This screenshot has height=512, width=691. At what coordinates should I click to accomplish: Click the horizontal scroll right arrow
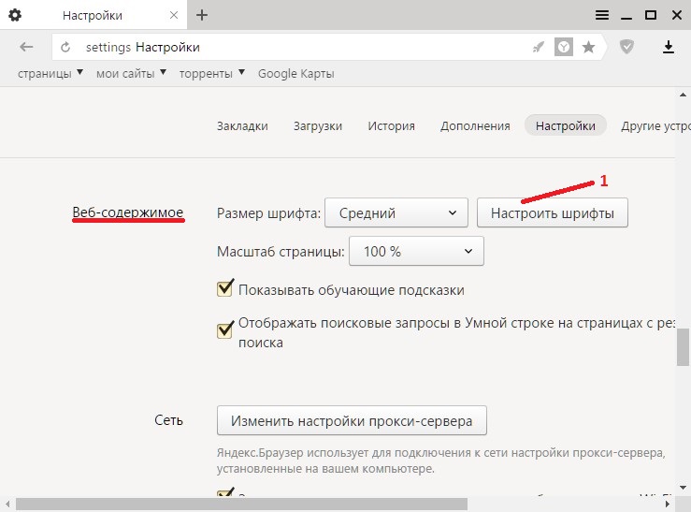click(x=668, y=504)
